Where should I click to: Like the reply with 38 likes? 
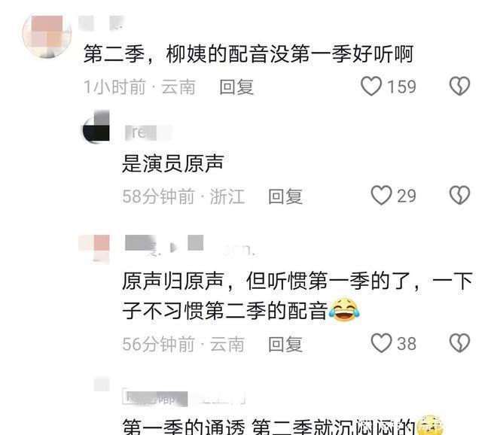381,343
